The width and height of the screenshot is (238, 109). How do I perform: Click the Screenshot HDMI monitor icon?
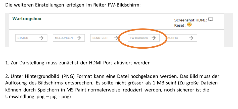coord(211,19)
